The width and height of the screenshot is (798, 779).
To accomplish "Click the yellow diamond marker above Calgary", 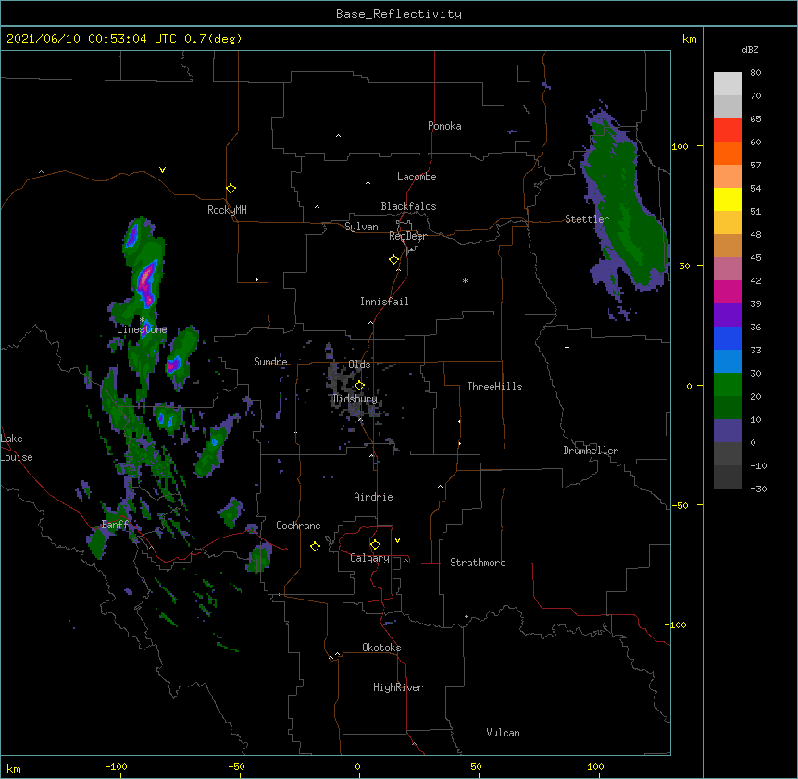I will point(375,545).
